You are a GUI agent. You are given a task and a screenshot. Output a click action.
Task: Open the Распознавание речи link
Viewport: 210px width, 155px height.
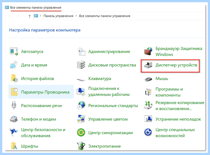click(42, 106)
